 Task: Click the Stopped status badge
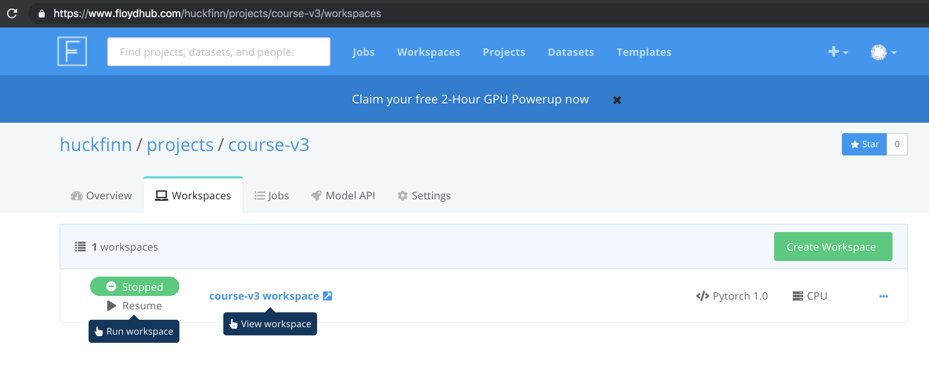point(134,287)
